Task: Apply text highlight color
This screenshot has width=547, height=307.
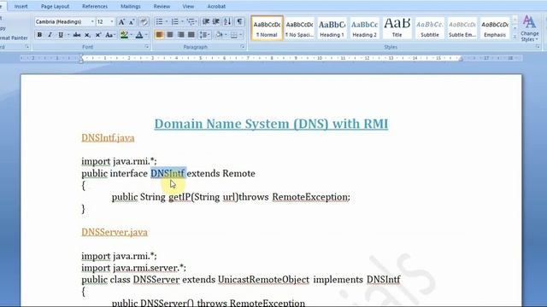Action: pos(124,35)
